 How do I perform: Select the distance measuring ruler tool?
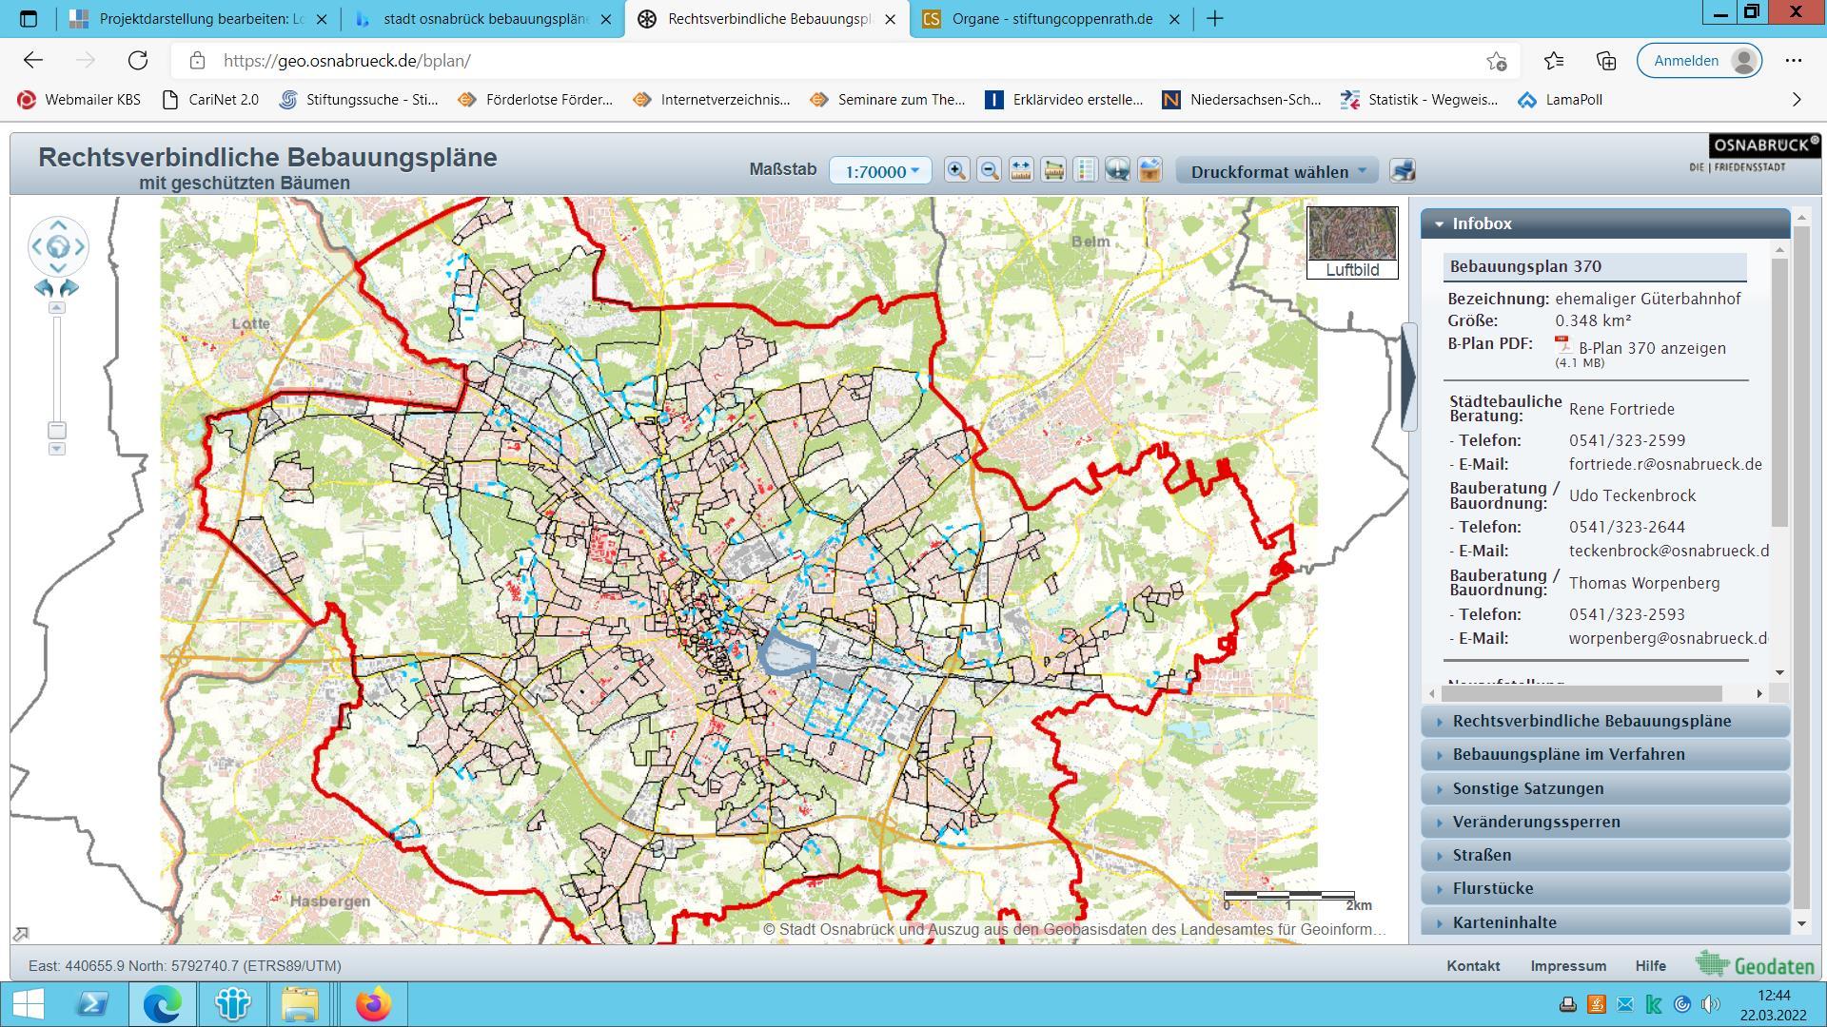tap(1021, 170)
